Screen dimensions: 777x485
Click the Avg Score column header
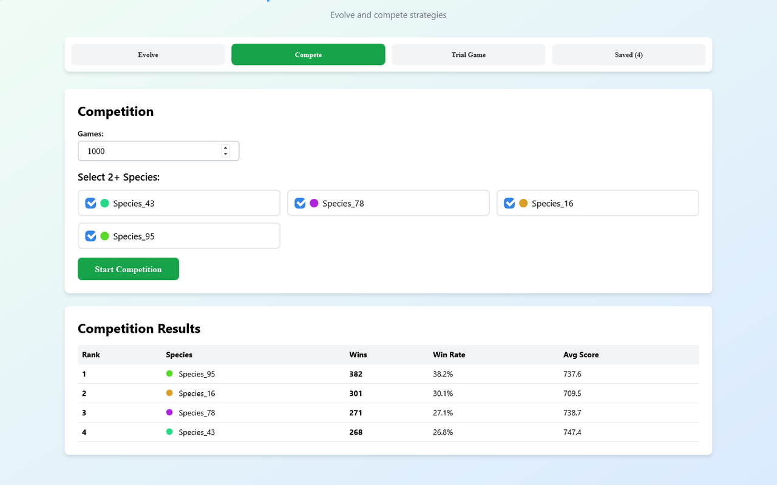[581, 355]
